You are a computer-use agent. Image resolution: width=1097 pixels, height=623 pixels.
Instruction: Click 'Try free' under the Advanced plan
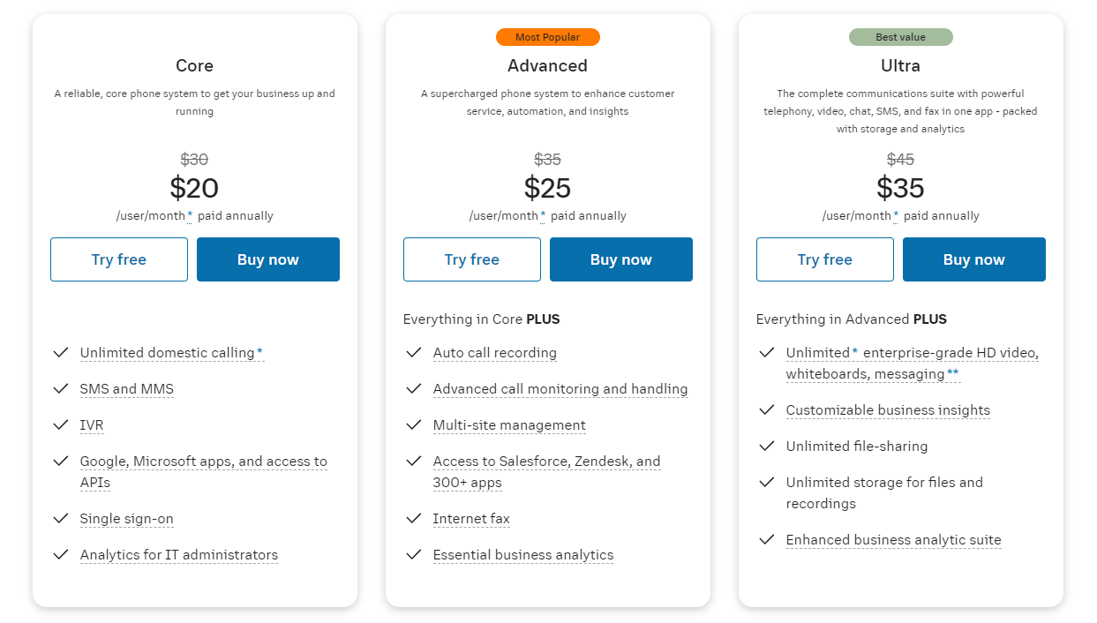471,259
